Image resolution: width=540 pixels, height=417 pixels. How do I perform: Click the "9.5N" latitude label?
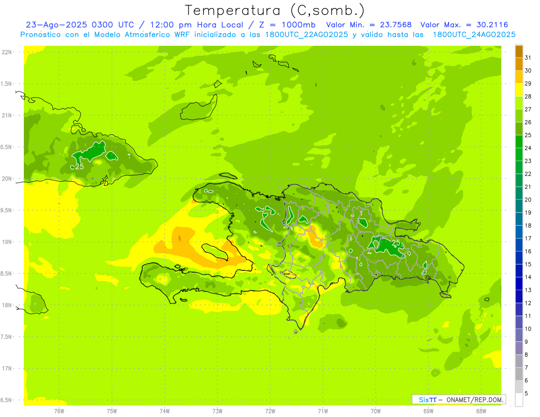[6, 210]
